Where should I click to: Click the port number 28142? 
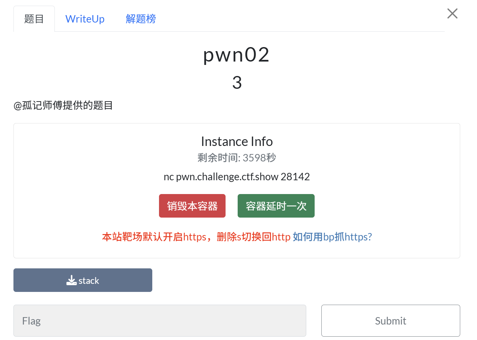(x=295, y=177)
